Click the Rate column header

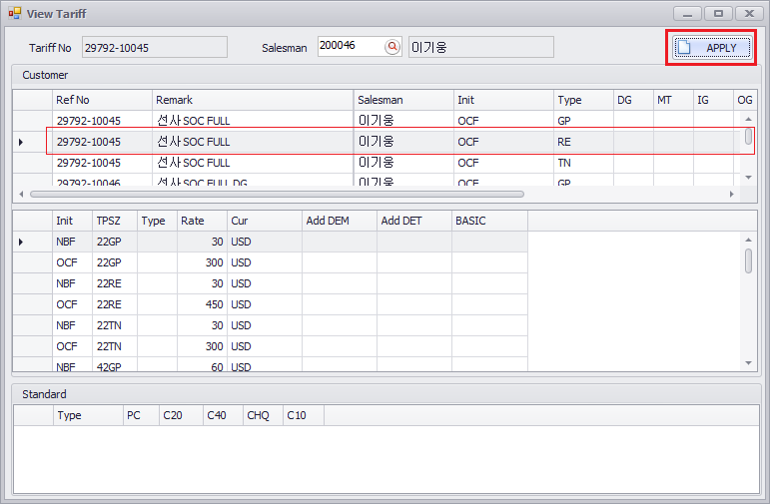pyautogui.click(x=201, y=221)
